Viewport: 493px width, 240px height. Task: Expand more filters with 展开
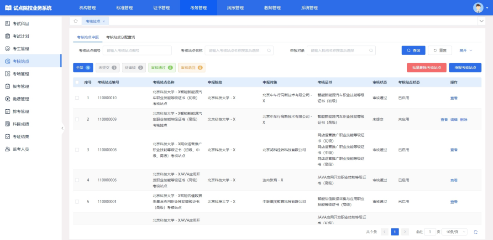point(466,51)
